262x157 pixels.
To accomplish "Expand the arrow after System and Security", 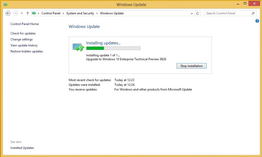I will coord(97,13).
